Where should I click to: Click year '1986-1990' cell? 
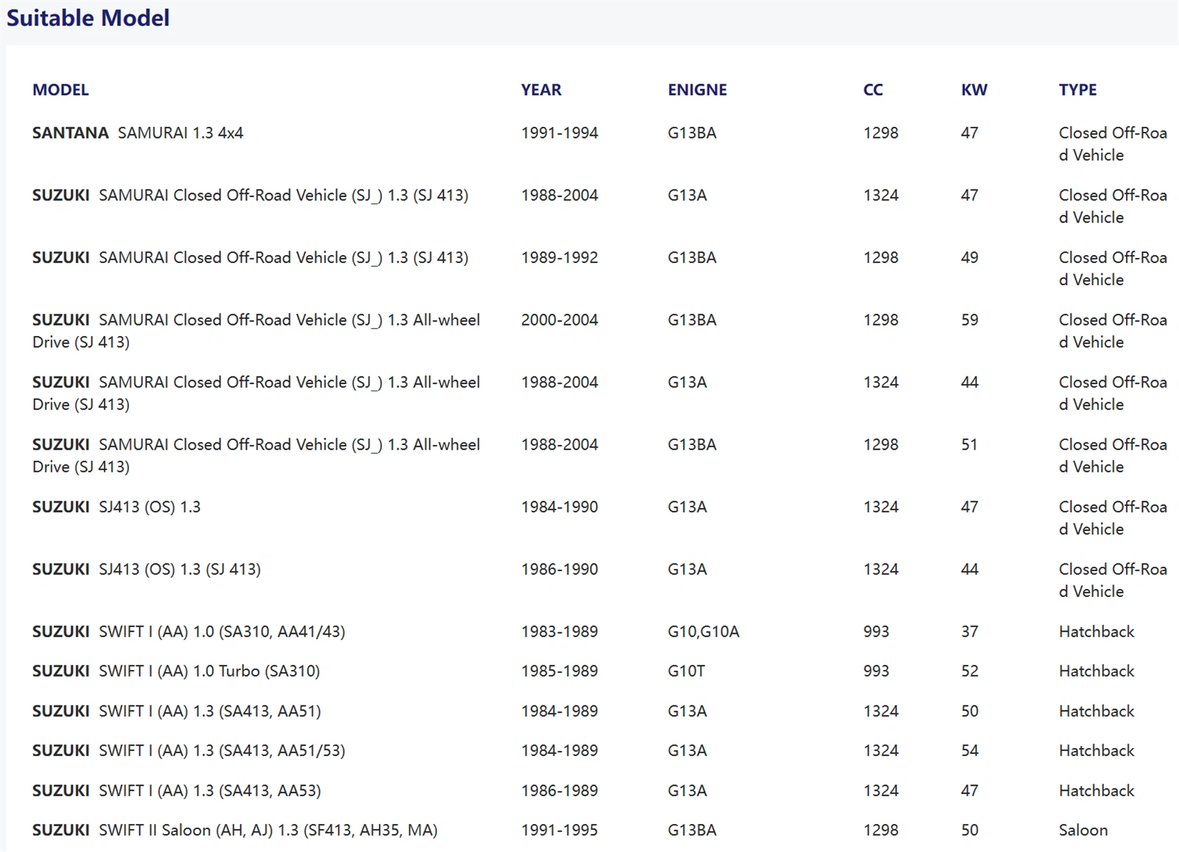point(559,569)
